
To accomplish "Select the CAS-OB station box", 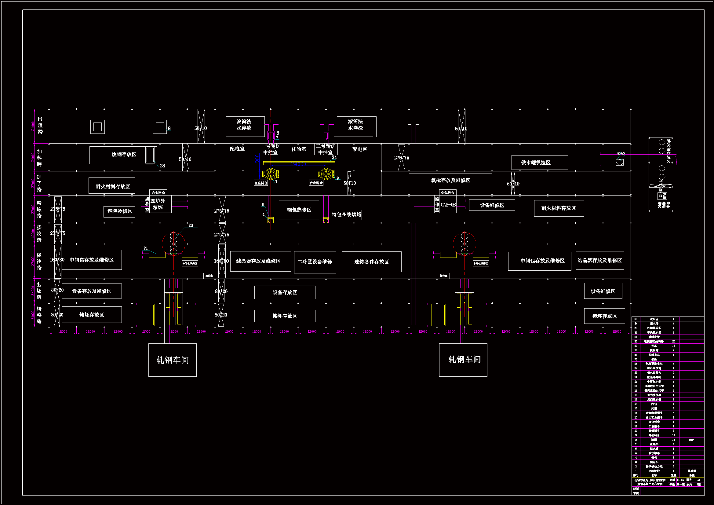I will (448, 205).
